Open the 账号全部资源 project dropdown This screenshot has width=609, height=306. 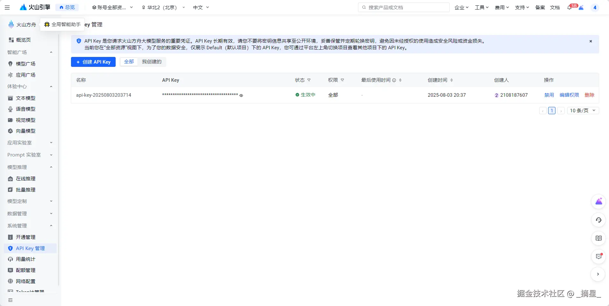pos(112,7)
